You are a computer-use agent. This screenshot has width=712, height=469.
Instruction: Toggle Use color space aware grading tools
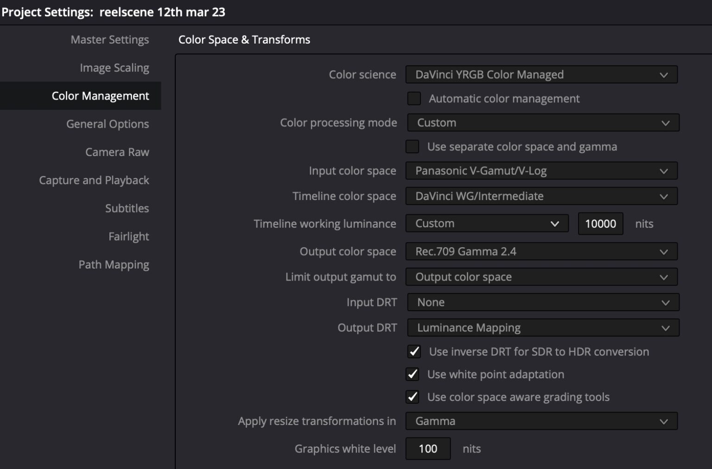(413, 397)
